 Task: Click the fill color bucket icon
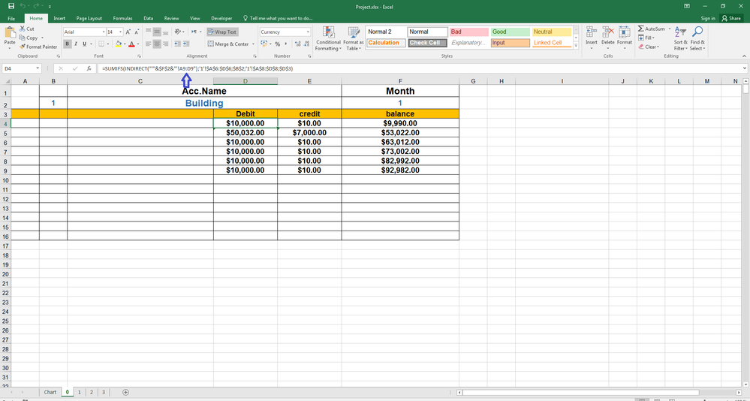pyautogui.click(x=118, y=44)
